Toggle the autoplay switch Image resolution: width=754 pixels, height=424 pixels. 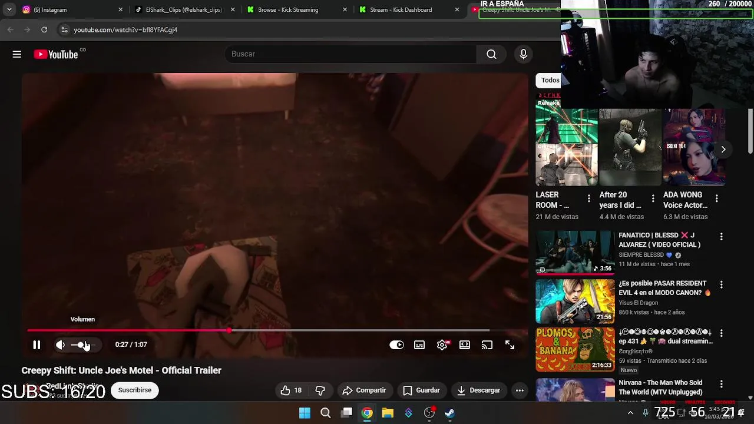click(396, 345)
